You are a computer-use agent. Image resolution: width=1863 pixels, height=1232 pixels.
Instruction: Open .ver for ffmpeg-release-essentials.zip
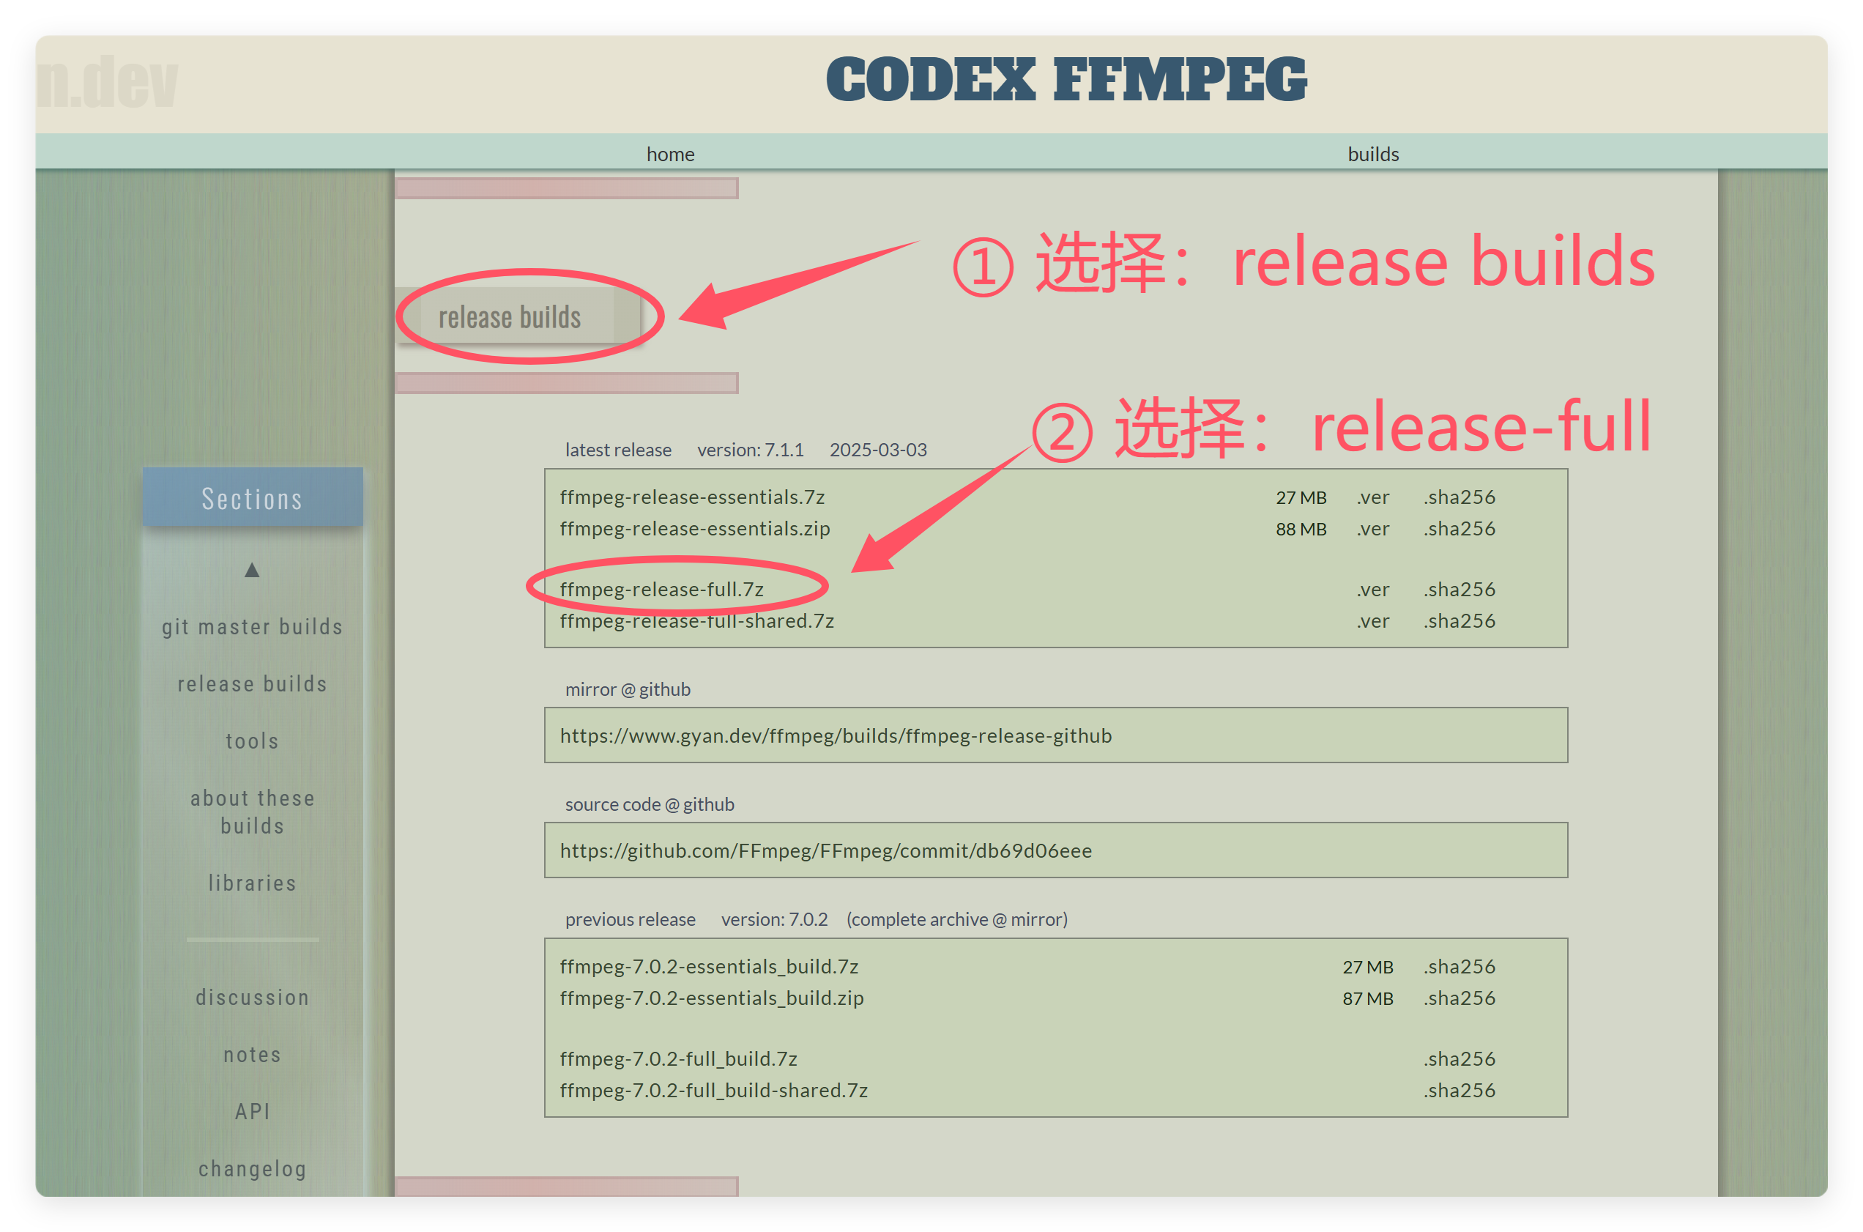tap(1372, 529)
